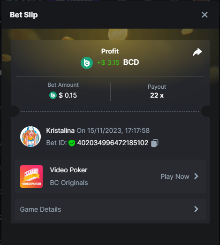Open the Game Details row
The height and width of the screenshot is (245, 220).
point(110,209)
